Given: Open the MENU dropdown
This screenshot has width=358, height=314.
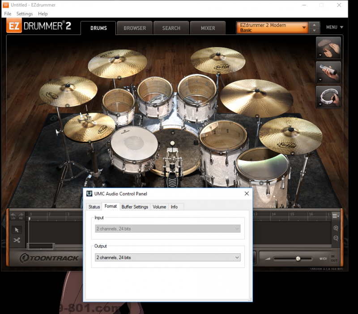Looking at the screenshot, I should tap(334, 27).
